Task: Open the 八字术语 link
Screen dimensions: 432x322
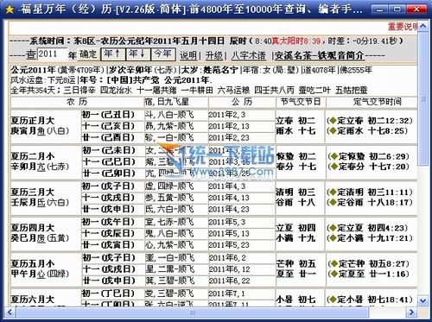Action: tap(249, 55)
